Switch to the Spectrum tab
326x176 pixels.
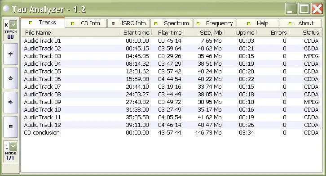(x=172, y=23)
